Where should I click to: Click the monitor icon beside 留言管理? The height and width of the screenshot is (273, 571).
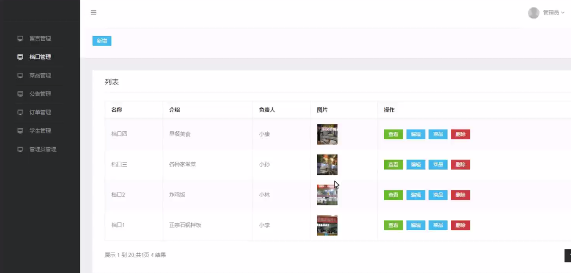click(20, 39)
